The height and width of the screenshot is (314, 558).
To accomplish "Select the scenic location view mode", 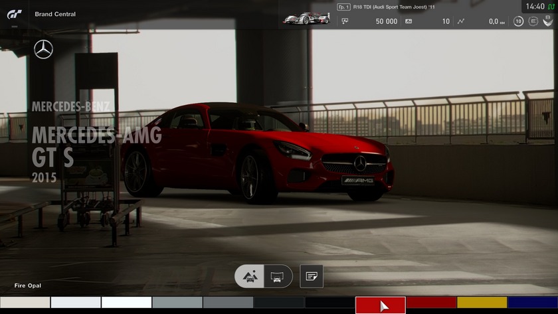I will pyautogui.click(x=250, y=276).
